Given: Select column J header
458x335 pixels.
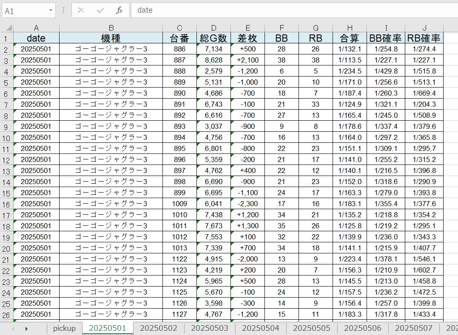Looking at the screenshot, I should (x=424, y=28).
